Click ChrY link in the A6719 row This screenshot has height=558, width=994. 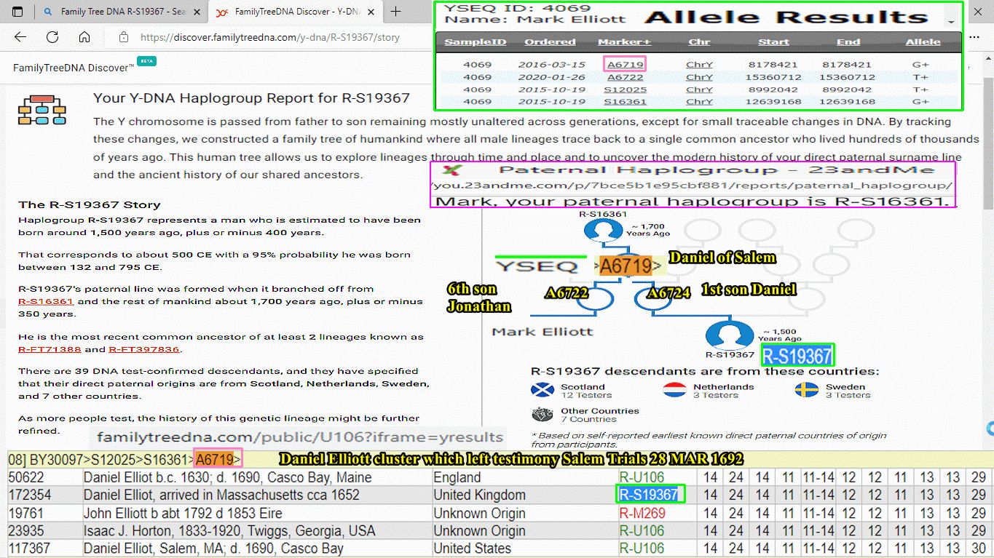pos(699,65)
